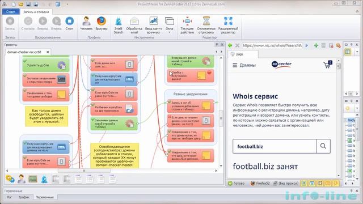
Task: Toggle the Текущее действие editor option
Action: click(187, 25)
